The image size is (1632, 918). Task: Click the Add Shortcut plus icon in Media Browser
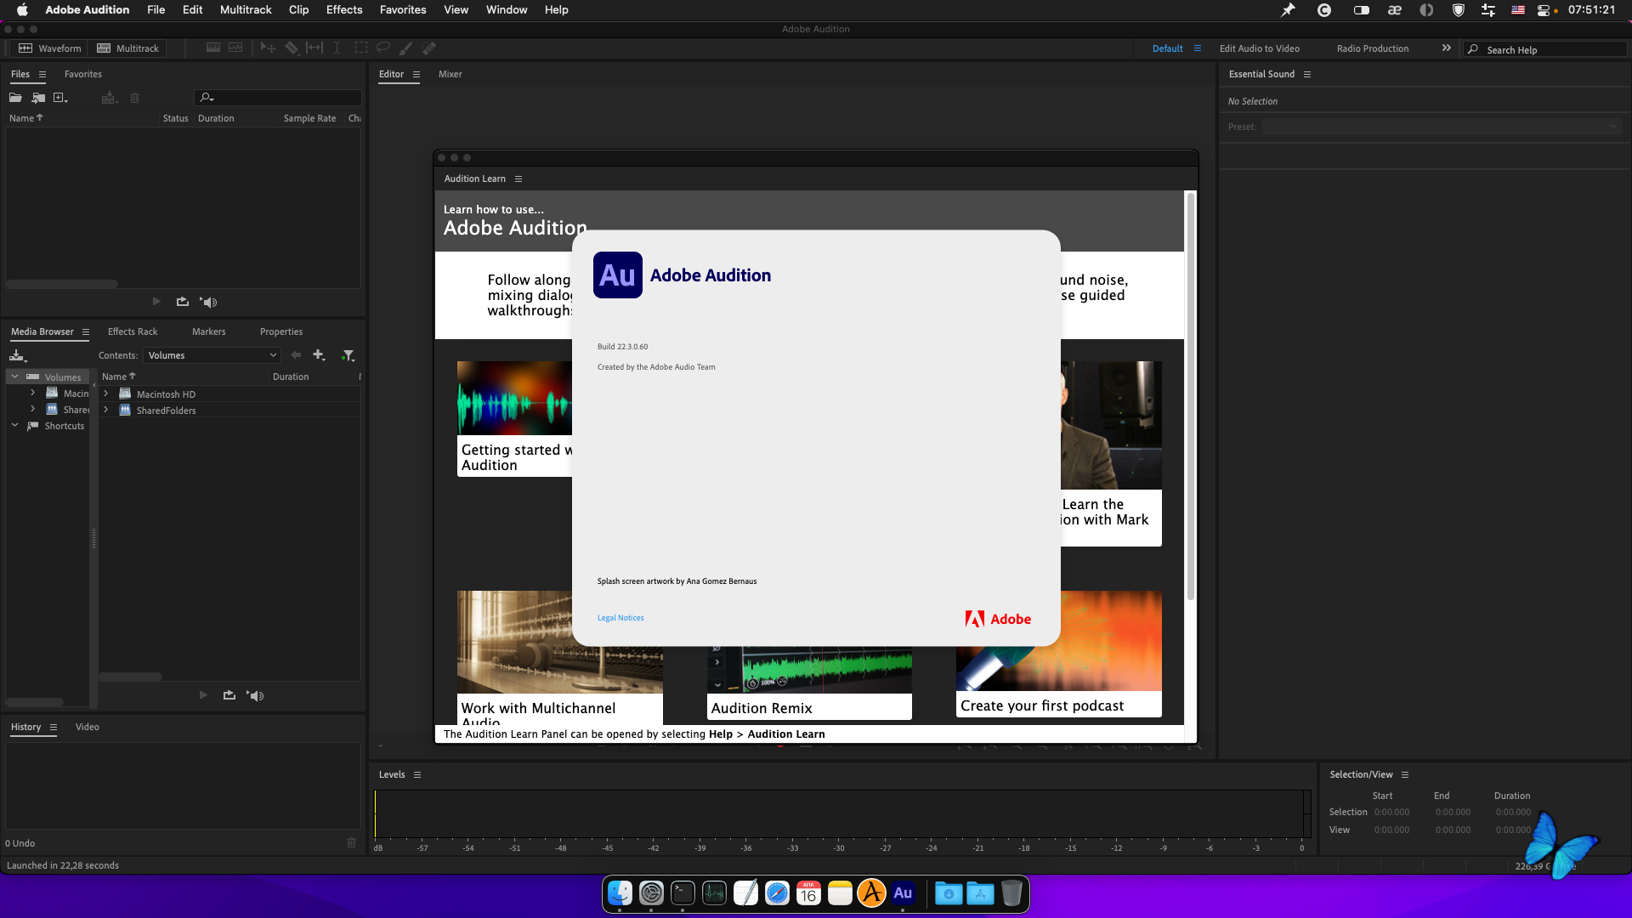(319, 355)
